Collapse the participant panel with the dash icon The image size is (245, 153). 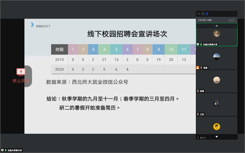(x=199, y=14)
